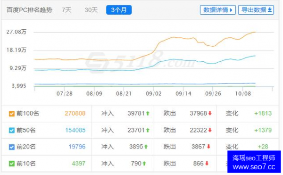Click the 百度PC排名趋势 title
This screenshot has height=175, width=283.
[x=29, y=10]
